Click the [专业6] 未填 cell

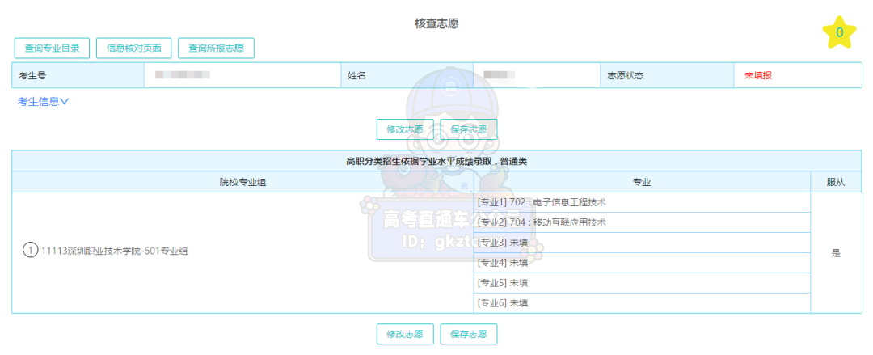[642, 302]
